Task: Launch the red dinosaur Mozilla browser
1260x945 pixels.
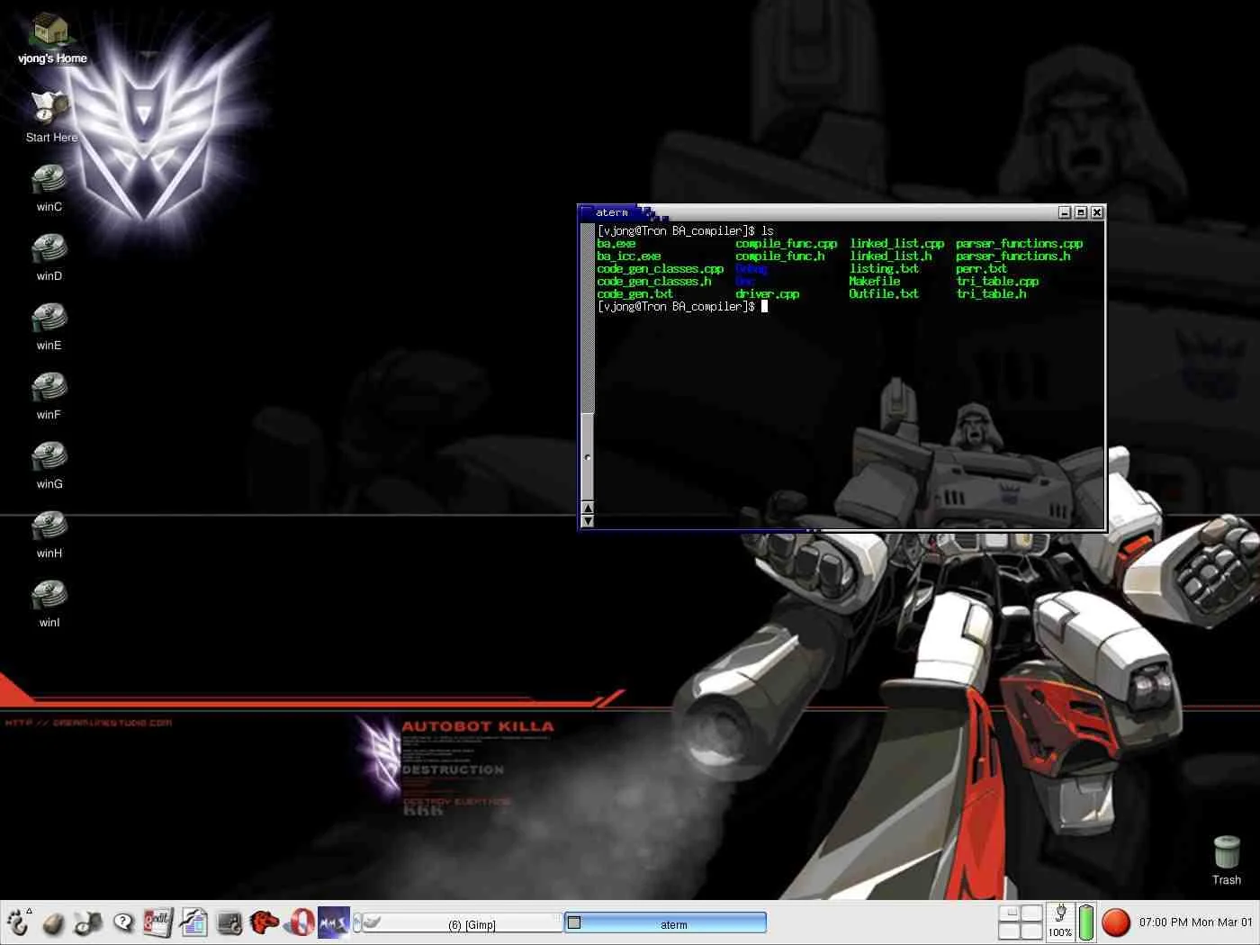Action: [x=264, y=922]
